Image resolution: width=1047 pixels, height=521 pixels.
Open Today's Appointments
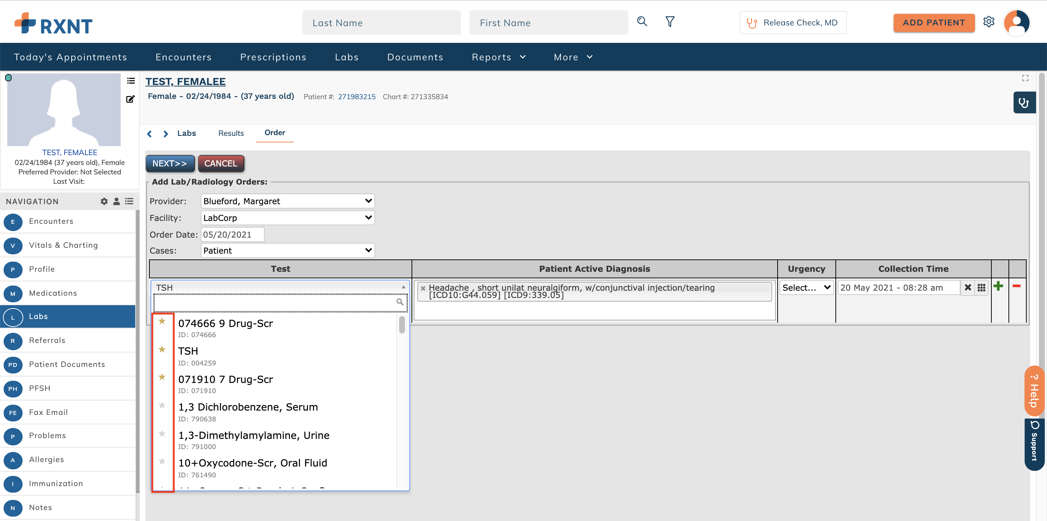pos(70,57)
